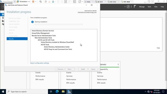The height and width of the screenshot is (94, 167).
Task: Open the Workstation menu dropdown
Action: tap(23, 2)
